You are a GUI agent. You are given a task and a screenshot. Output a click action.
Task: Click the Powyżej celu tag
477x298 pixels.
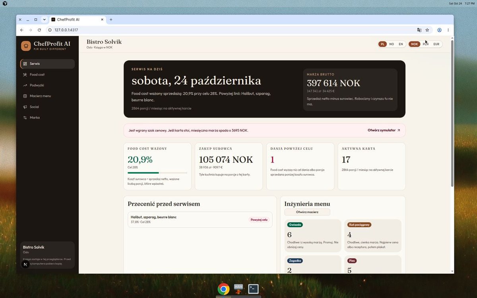(259, 220)
